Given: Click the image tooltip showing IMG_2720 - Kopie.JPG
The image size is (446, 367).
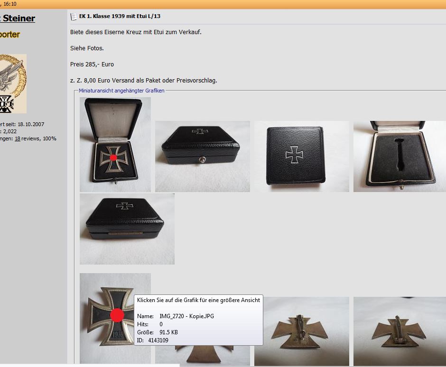Looking at the screenshot, I should point(198,320).
